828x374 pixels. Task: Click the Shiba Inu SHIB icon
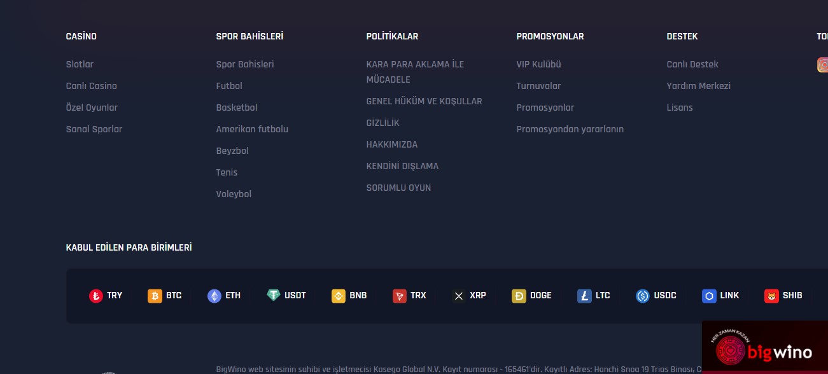pos(771,296)
